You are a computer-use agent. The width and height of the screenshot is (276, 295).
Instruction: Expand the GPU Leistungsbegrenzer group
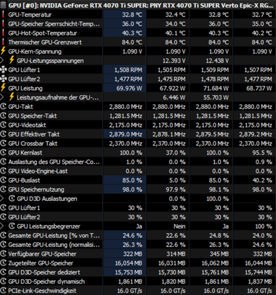(2, 226)
